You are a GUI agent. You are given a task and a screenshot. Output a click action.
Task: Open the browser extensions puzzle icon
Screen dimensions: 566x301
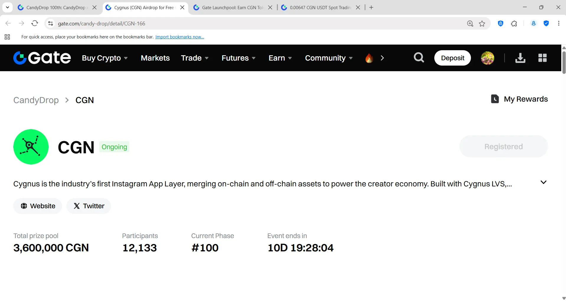(x=514, y=24)
